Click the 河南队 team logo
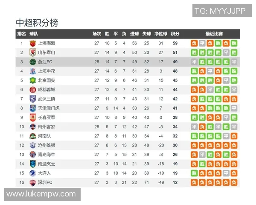The height and width of the screenshot is (205, 256). [x=33, y=136]
